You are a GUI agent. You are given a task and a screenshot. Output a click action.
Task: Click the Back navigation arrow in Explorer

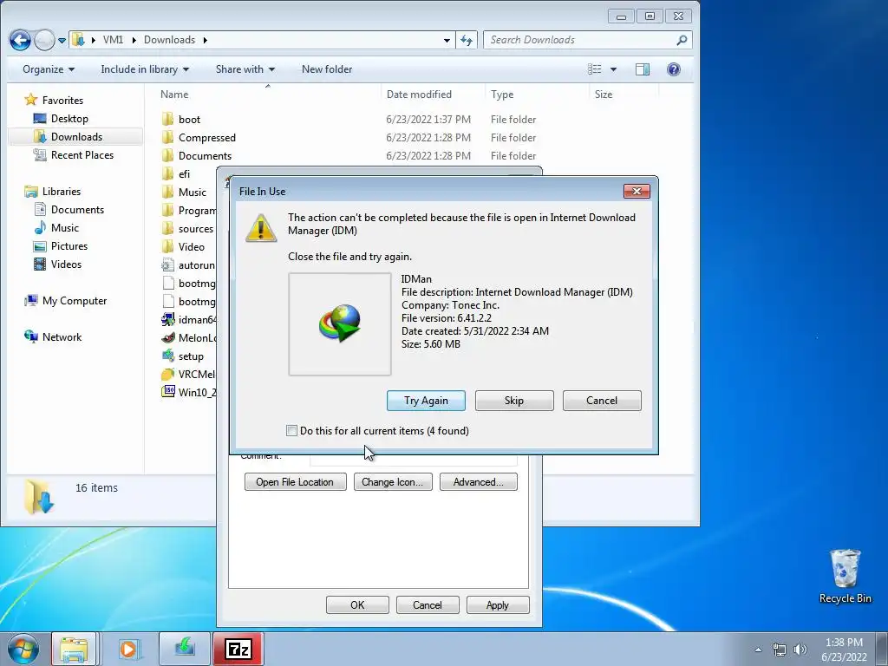pyautogui.click(x=20, y=40)
